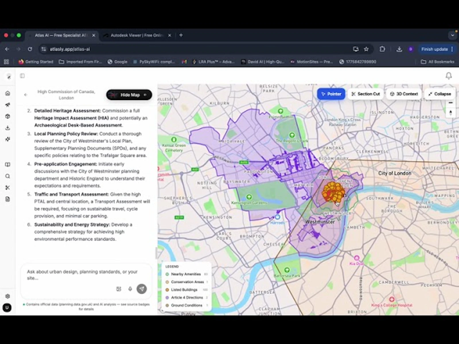Click the address bar URL
This screenshot has height=344, width=459.
point(70,49)
